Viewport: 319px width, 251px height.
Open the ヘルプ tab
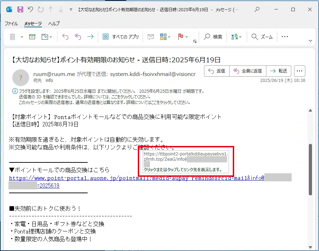[54, 23]
